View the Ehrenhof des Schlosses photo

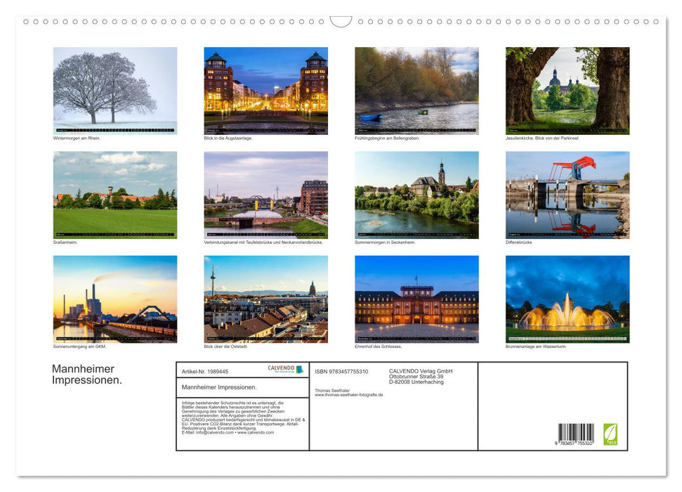(x=416, y=298)
